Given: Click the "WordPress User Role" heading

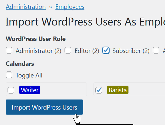Looking at the screenshot, I should click(36, 39).
